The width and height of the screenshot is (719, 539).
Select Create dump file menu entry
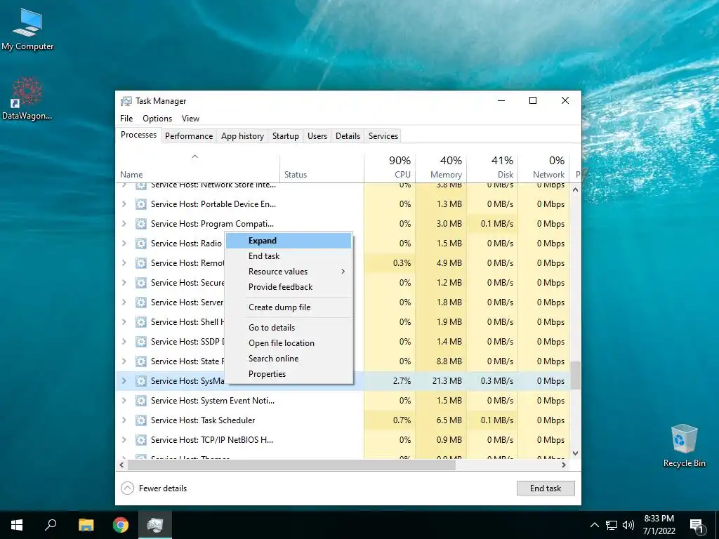pyautogui.click(x=289, y=307)
